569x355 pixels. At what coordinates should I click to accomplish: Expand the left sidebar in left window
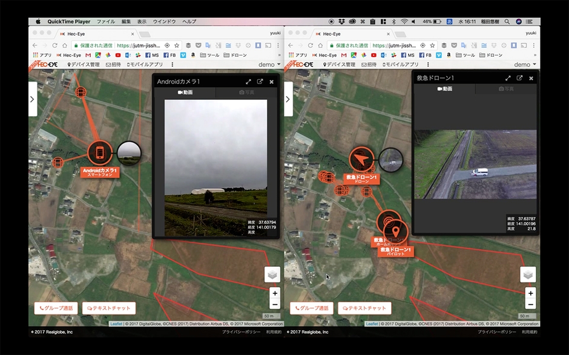(33, 99)
